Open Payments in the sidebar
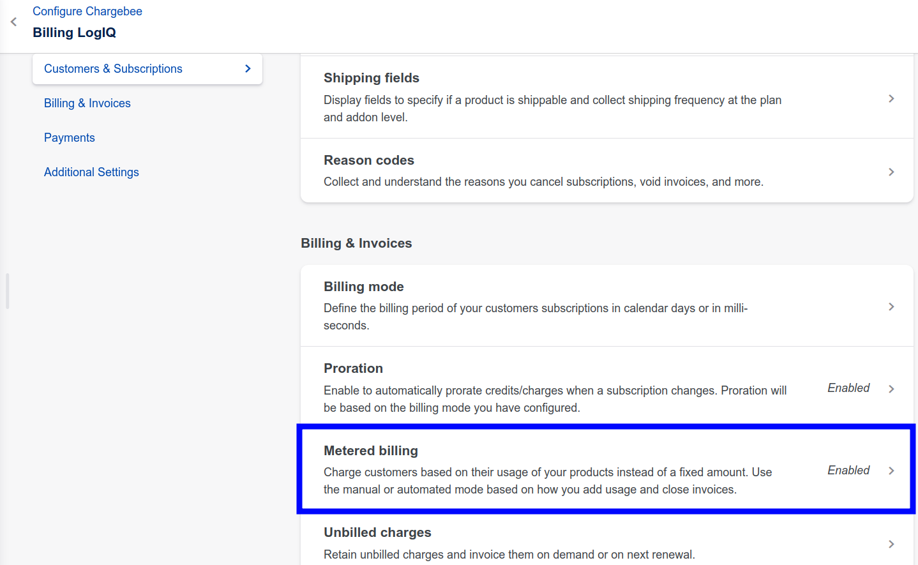The height and width of the screenshot is (565, 918). pyautogui.click(x=69, y=138)
